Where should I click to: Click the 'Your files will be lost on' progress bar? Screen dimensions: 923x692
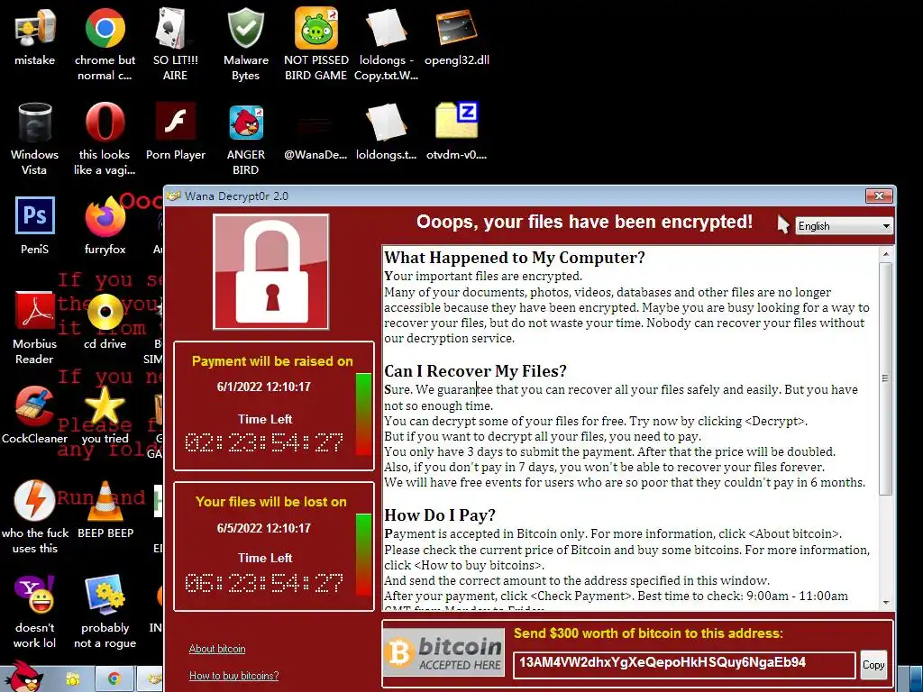pyautogui.click(x=364, y=554)
